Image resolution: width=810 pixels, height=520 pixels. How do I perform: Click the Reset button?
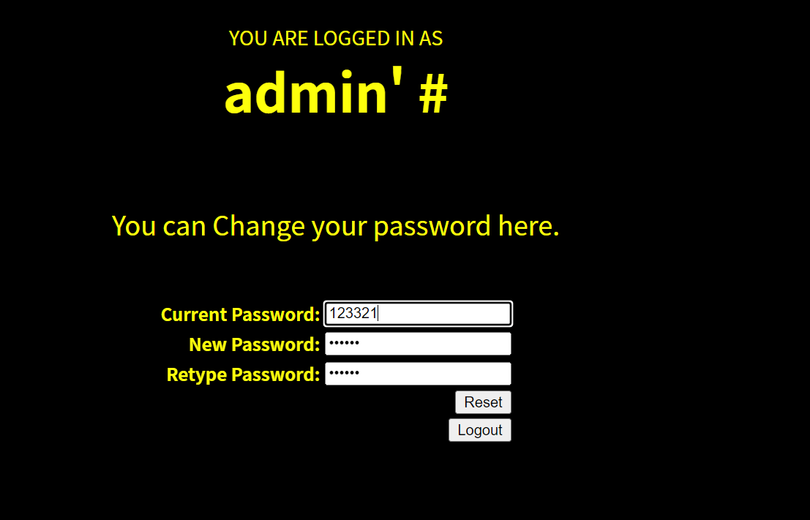click(483, 402)
